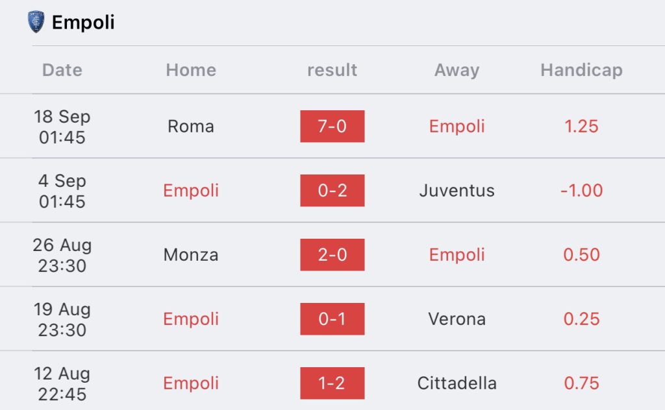Click the Monza team name

tap(191, 255)
